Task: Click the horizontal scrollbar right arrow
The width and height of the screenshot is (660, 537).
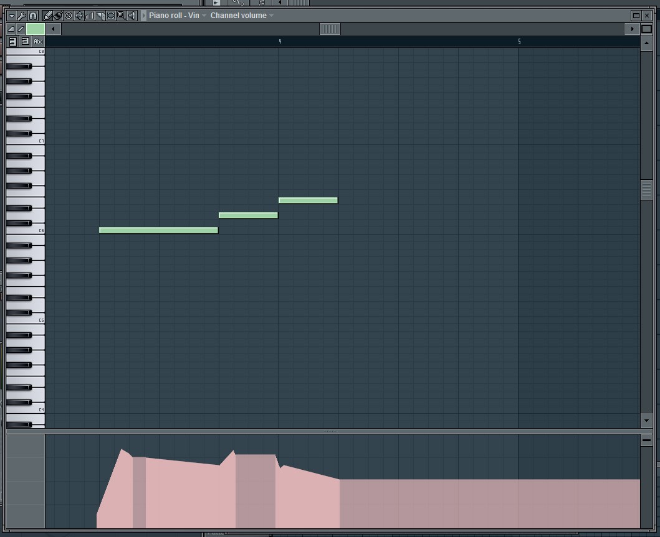Action: point(632,29)
